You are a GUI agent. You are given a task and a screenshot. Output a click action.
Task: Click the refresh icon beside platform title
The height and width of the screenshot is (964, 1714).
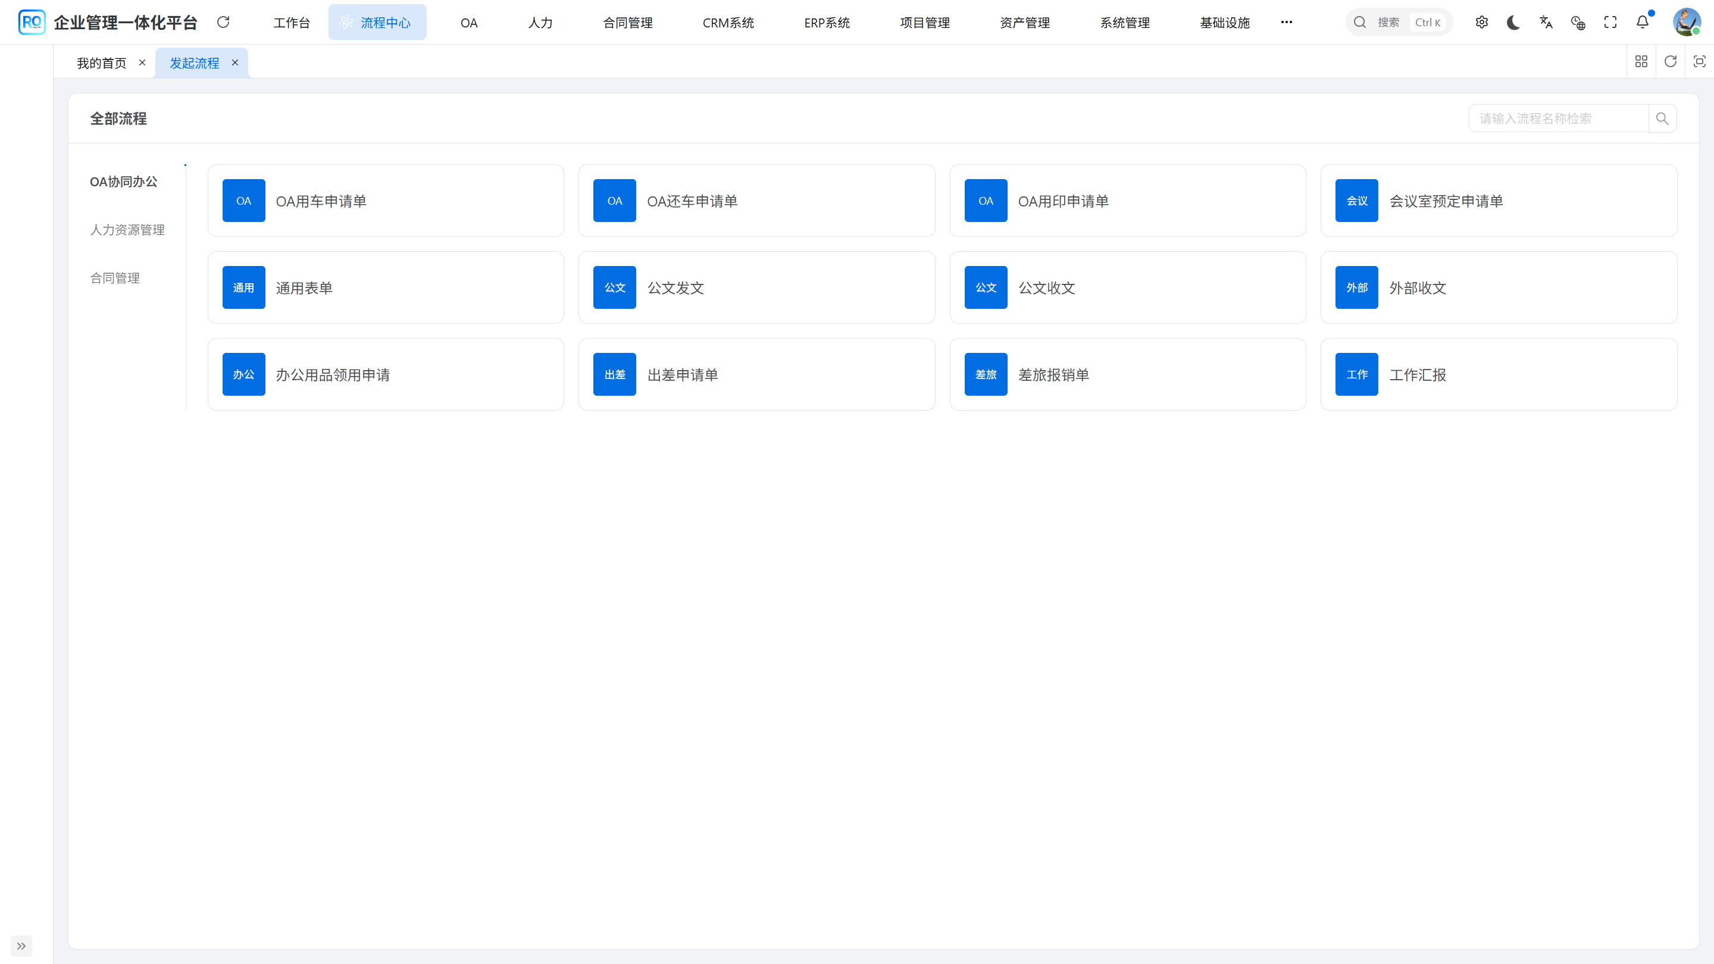pyautogui.click(x=223, y=22)
